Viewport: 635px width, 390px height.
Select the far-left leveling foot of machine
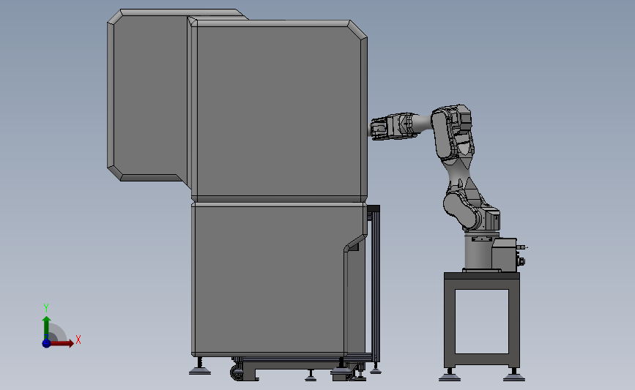200,367
